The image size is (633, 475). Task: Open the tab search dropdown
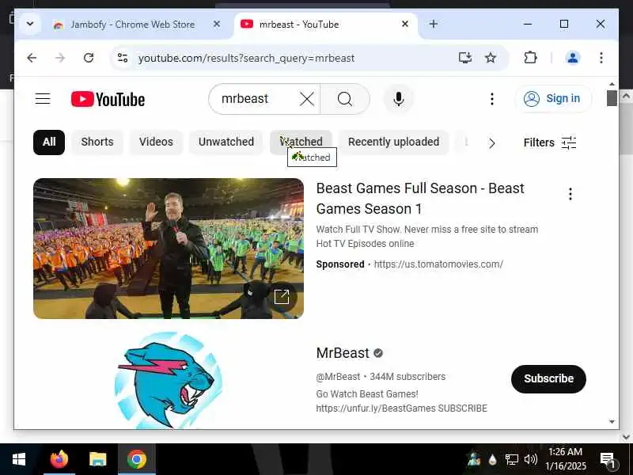30,25
